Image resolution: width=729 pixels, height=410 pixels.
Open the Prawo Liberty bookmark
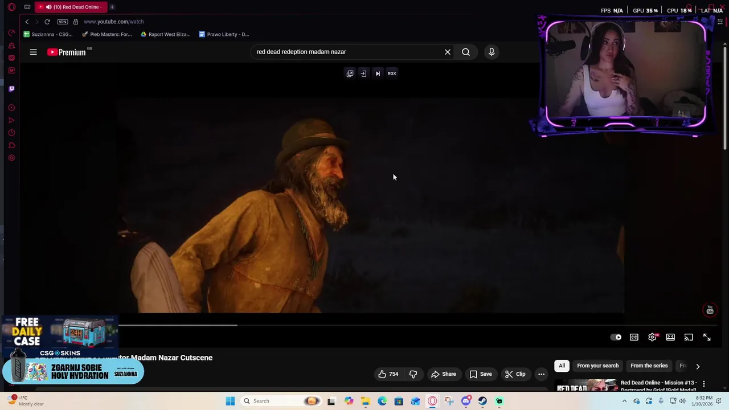point(224,34)
